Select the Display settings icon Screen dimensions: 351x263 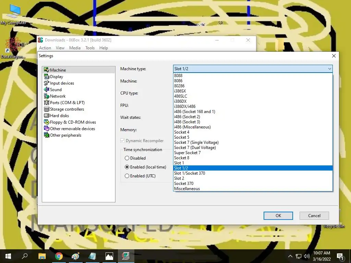coord(46,76)
